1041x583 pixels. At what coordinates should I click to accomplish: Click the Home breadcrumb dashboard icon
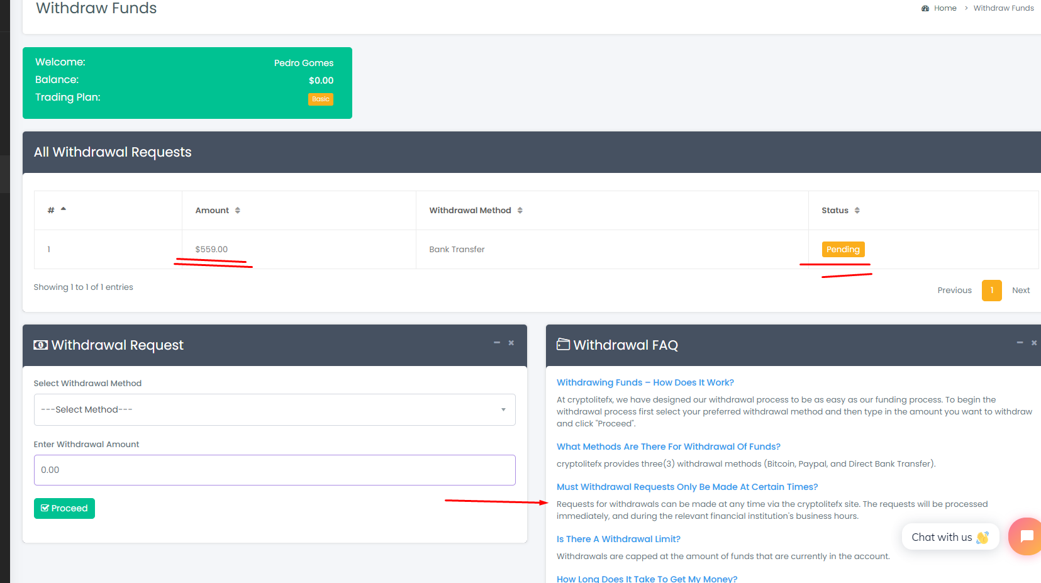(925, 8)
